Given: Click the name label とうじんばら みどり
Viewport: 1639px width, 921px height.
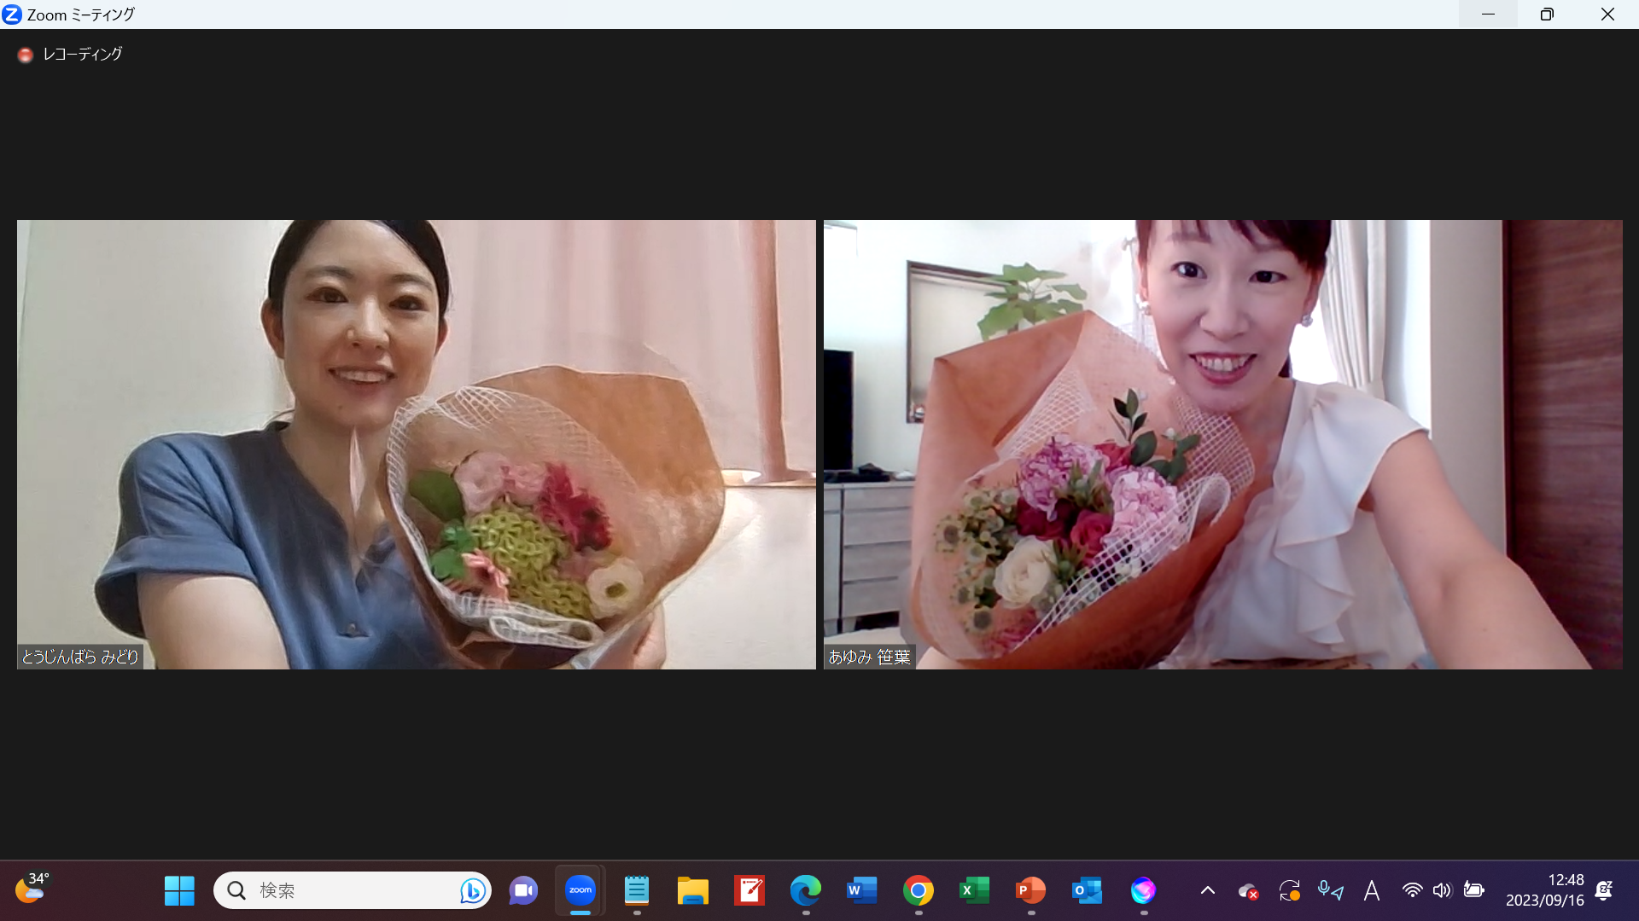Looking at the screenshot, I should coord(80,657).
